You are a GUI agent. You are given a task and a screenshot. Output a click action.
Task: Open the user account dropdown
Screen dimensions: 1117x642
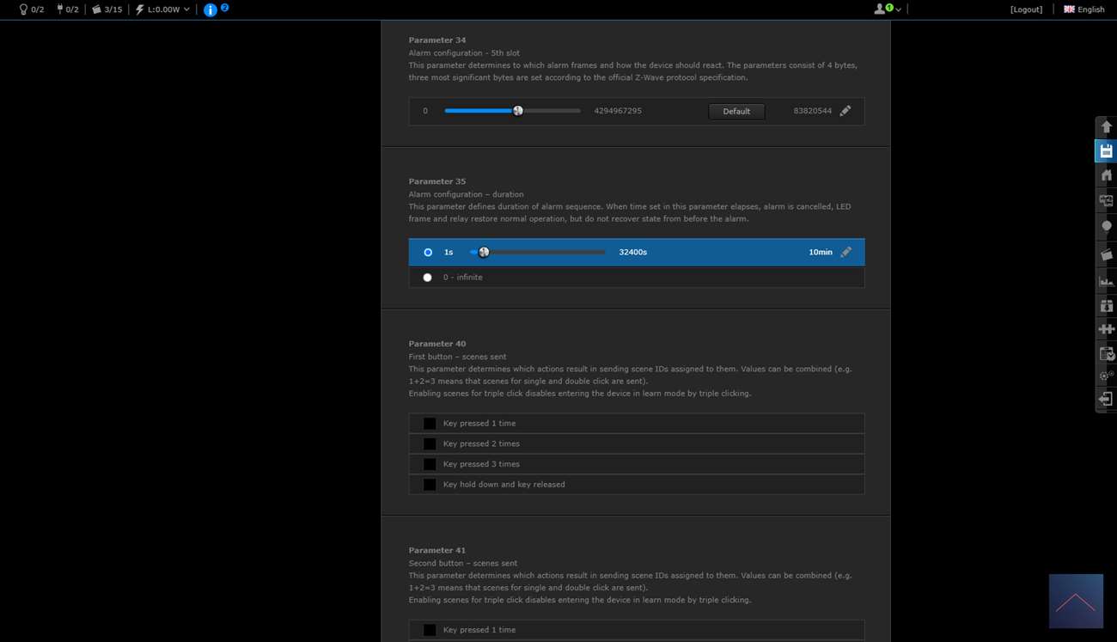888,9
